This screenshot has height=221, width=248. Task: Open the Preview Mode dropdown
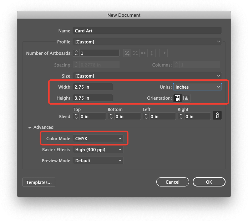[x=98, y=161]
